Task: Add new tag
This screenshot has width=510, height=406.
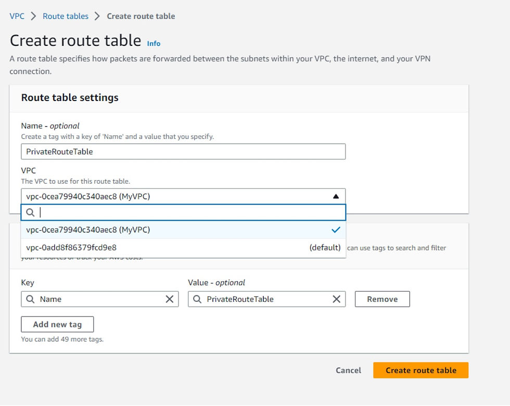Action: point(57,324)
